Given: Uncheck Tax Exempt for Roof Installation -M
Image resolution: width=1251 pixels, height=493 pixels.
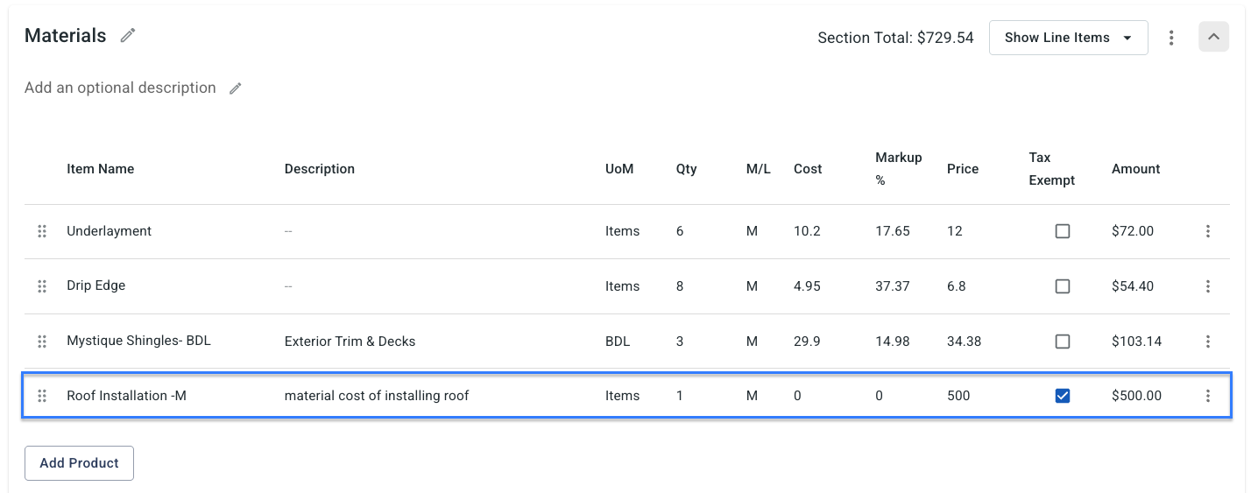Looking at the screenshot, I should 1063,396.
